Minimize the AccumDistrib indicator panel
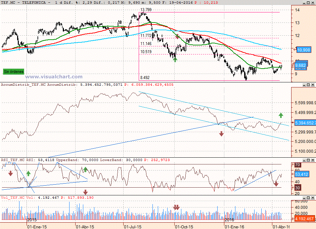Image resolution: width=316 pixels, height=229 pixels. point(305,85)
